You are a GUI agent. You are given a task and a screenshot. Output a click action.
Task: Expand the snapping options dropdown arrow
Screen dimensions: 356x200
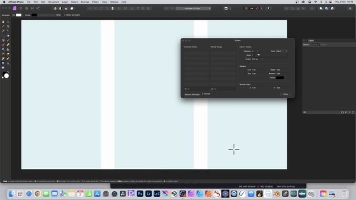pyautogui.click(x=261, y=8)
